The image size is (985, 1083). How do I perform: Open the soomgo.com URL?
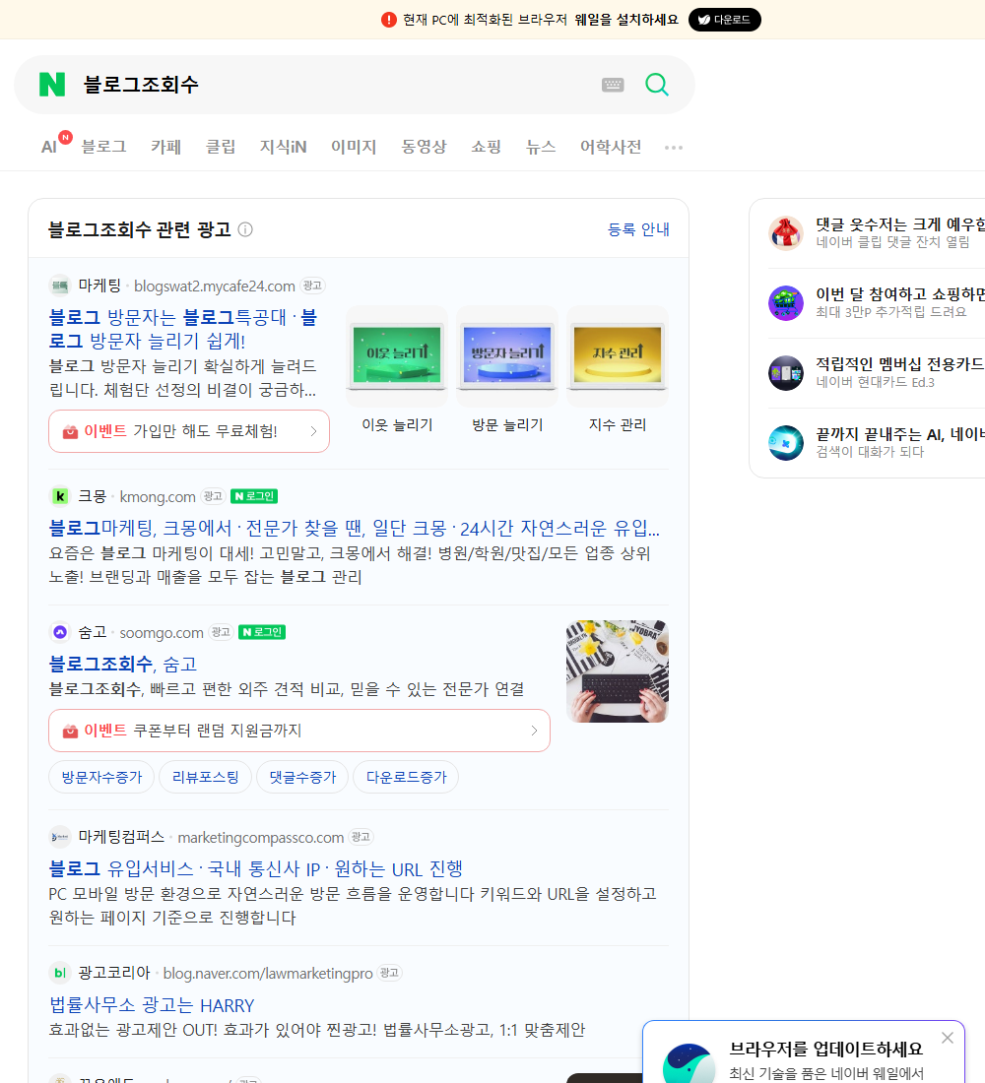162,633
